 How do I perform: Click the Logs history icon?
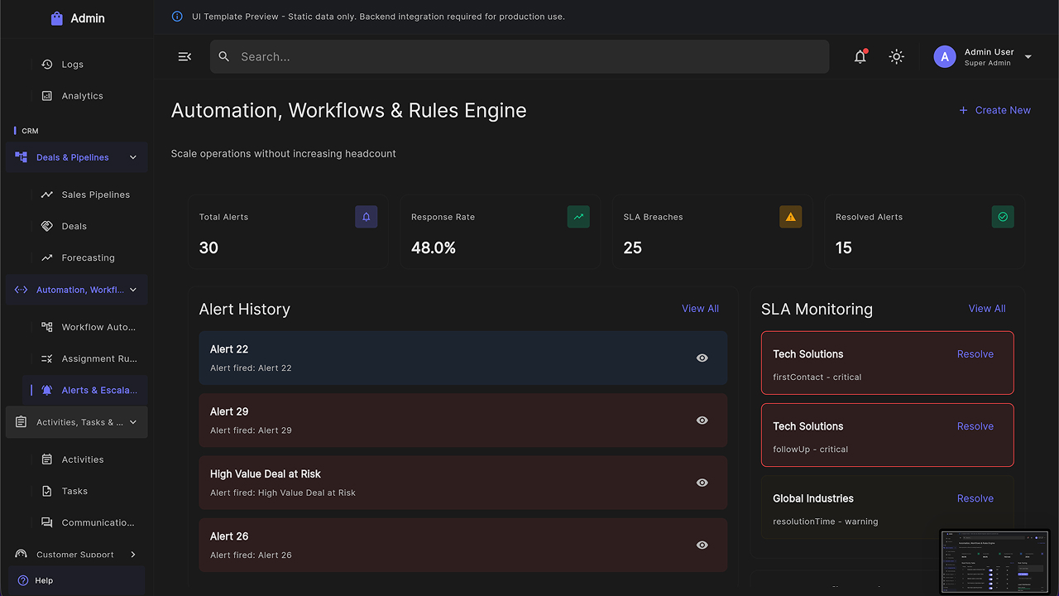[x=47, y=64]
